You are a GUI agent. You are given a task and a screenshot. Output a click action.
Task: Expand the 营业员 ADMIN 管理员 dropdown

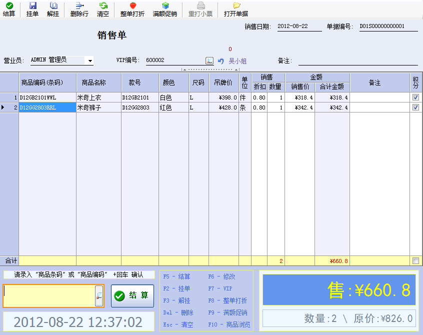tap(90, 60)
